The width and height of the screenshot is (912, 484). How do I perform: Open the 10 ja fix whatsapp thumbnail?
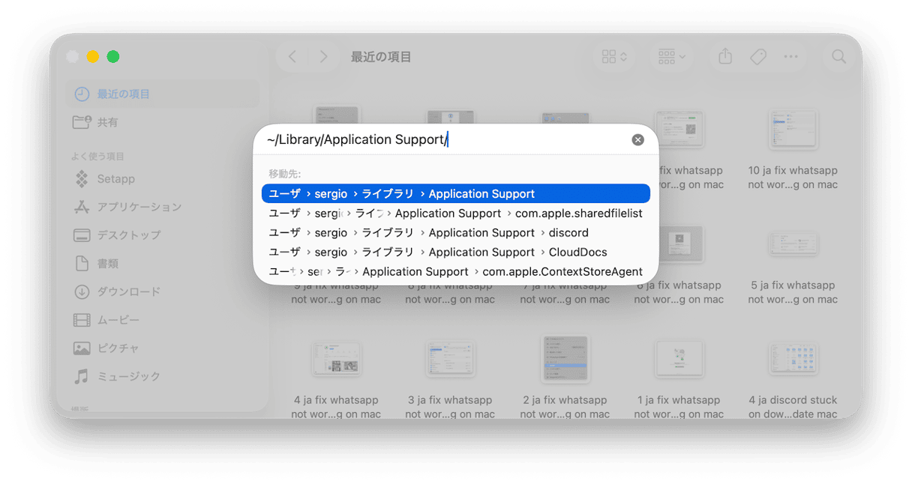[x=792, y=130]
